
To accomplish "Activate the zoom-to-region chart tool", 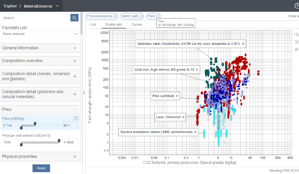I will [x=296, y=34].
